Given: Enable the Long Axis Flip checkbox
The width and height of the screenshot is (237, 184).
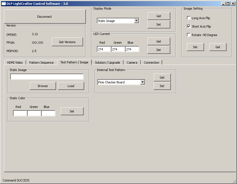Looking at the screenshot, I should (x=189, y=18).
